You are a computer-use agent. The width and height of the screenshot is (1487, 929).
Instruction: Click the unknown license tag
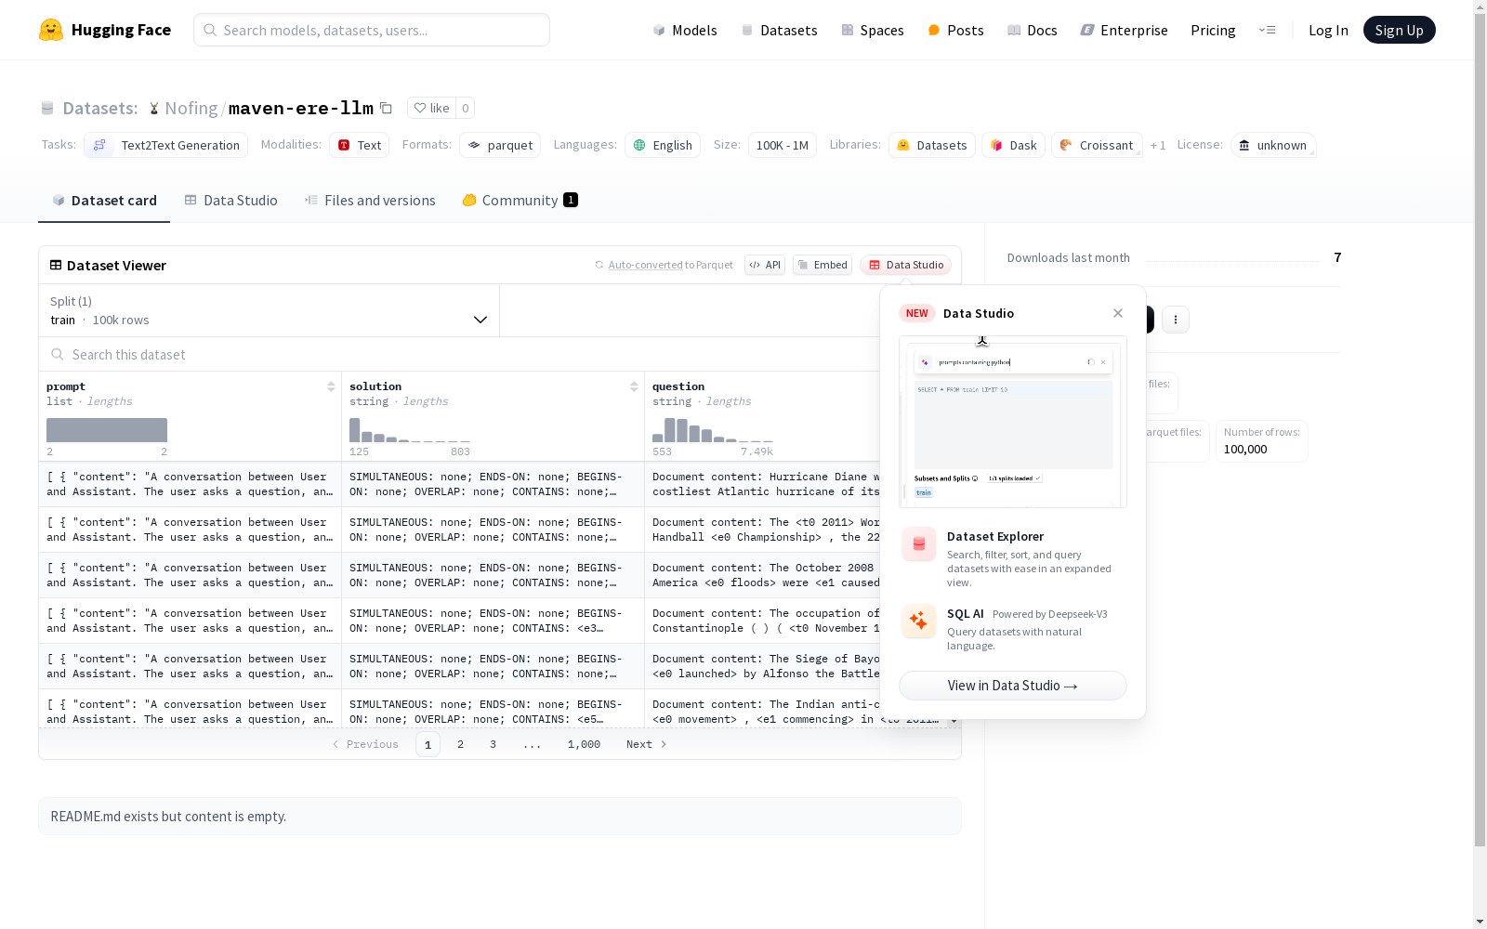[1273, 145]
